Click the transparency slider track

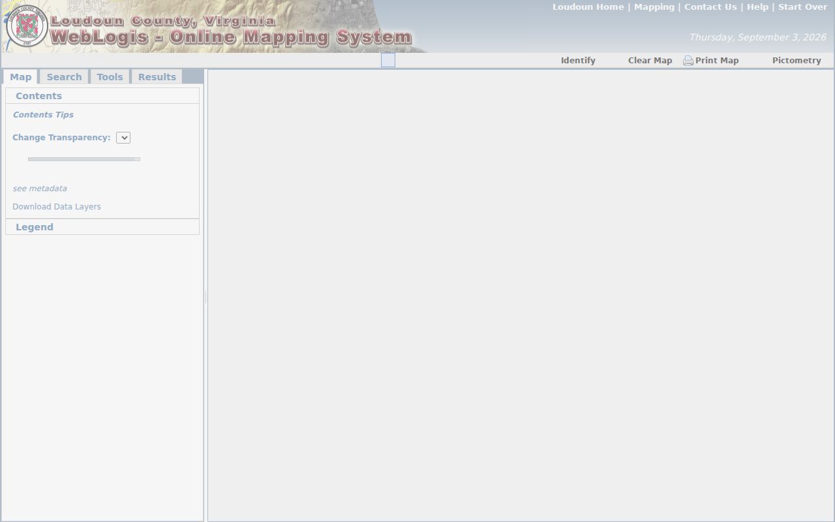[x=83, y=159]
